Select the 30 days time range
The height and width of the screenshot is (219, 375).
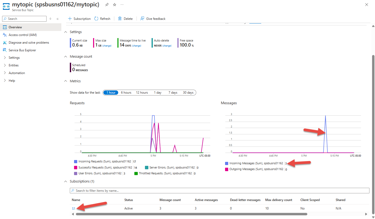pos(188,93)
